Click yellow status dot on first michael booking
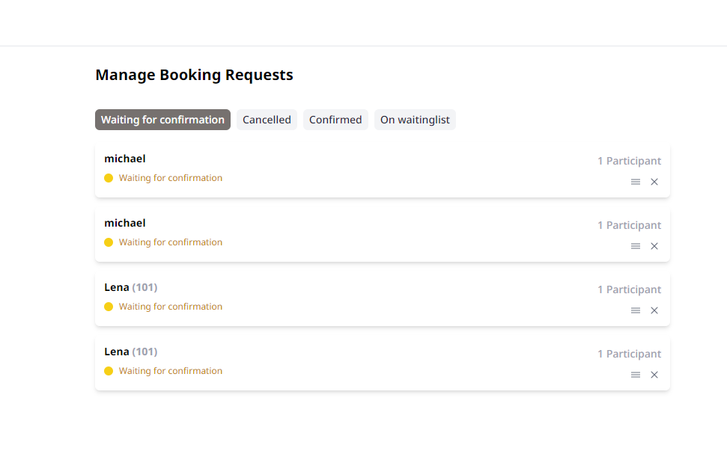 [109, 178]
